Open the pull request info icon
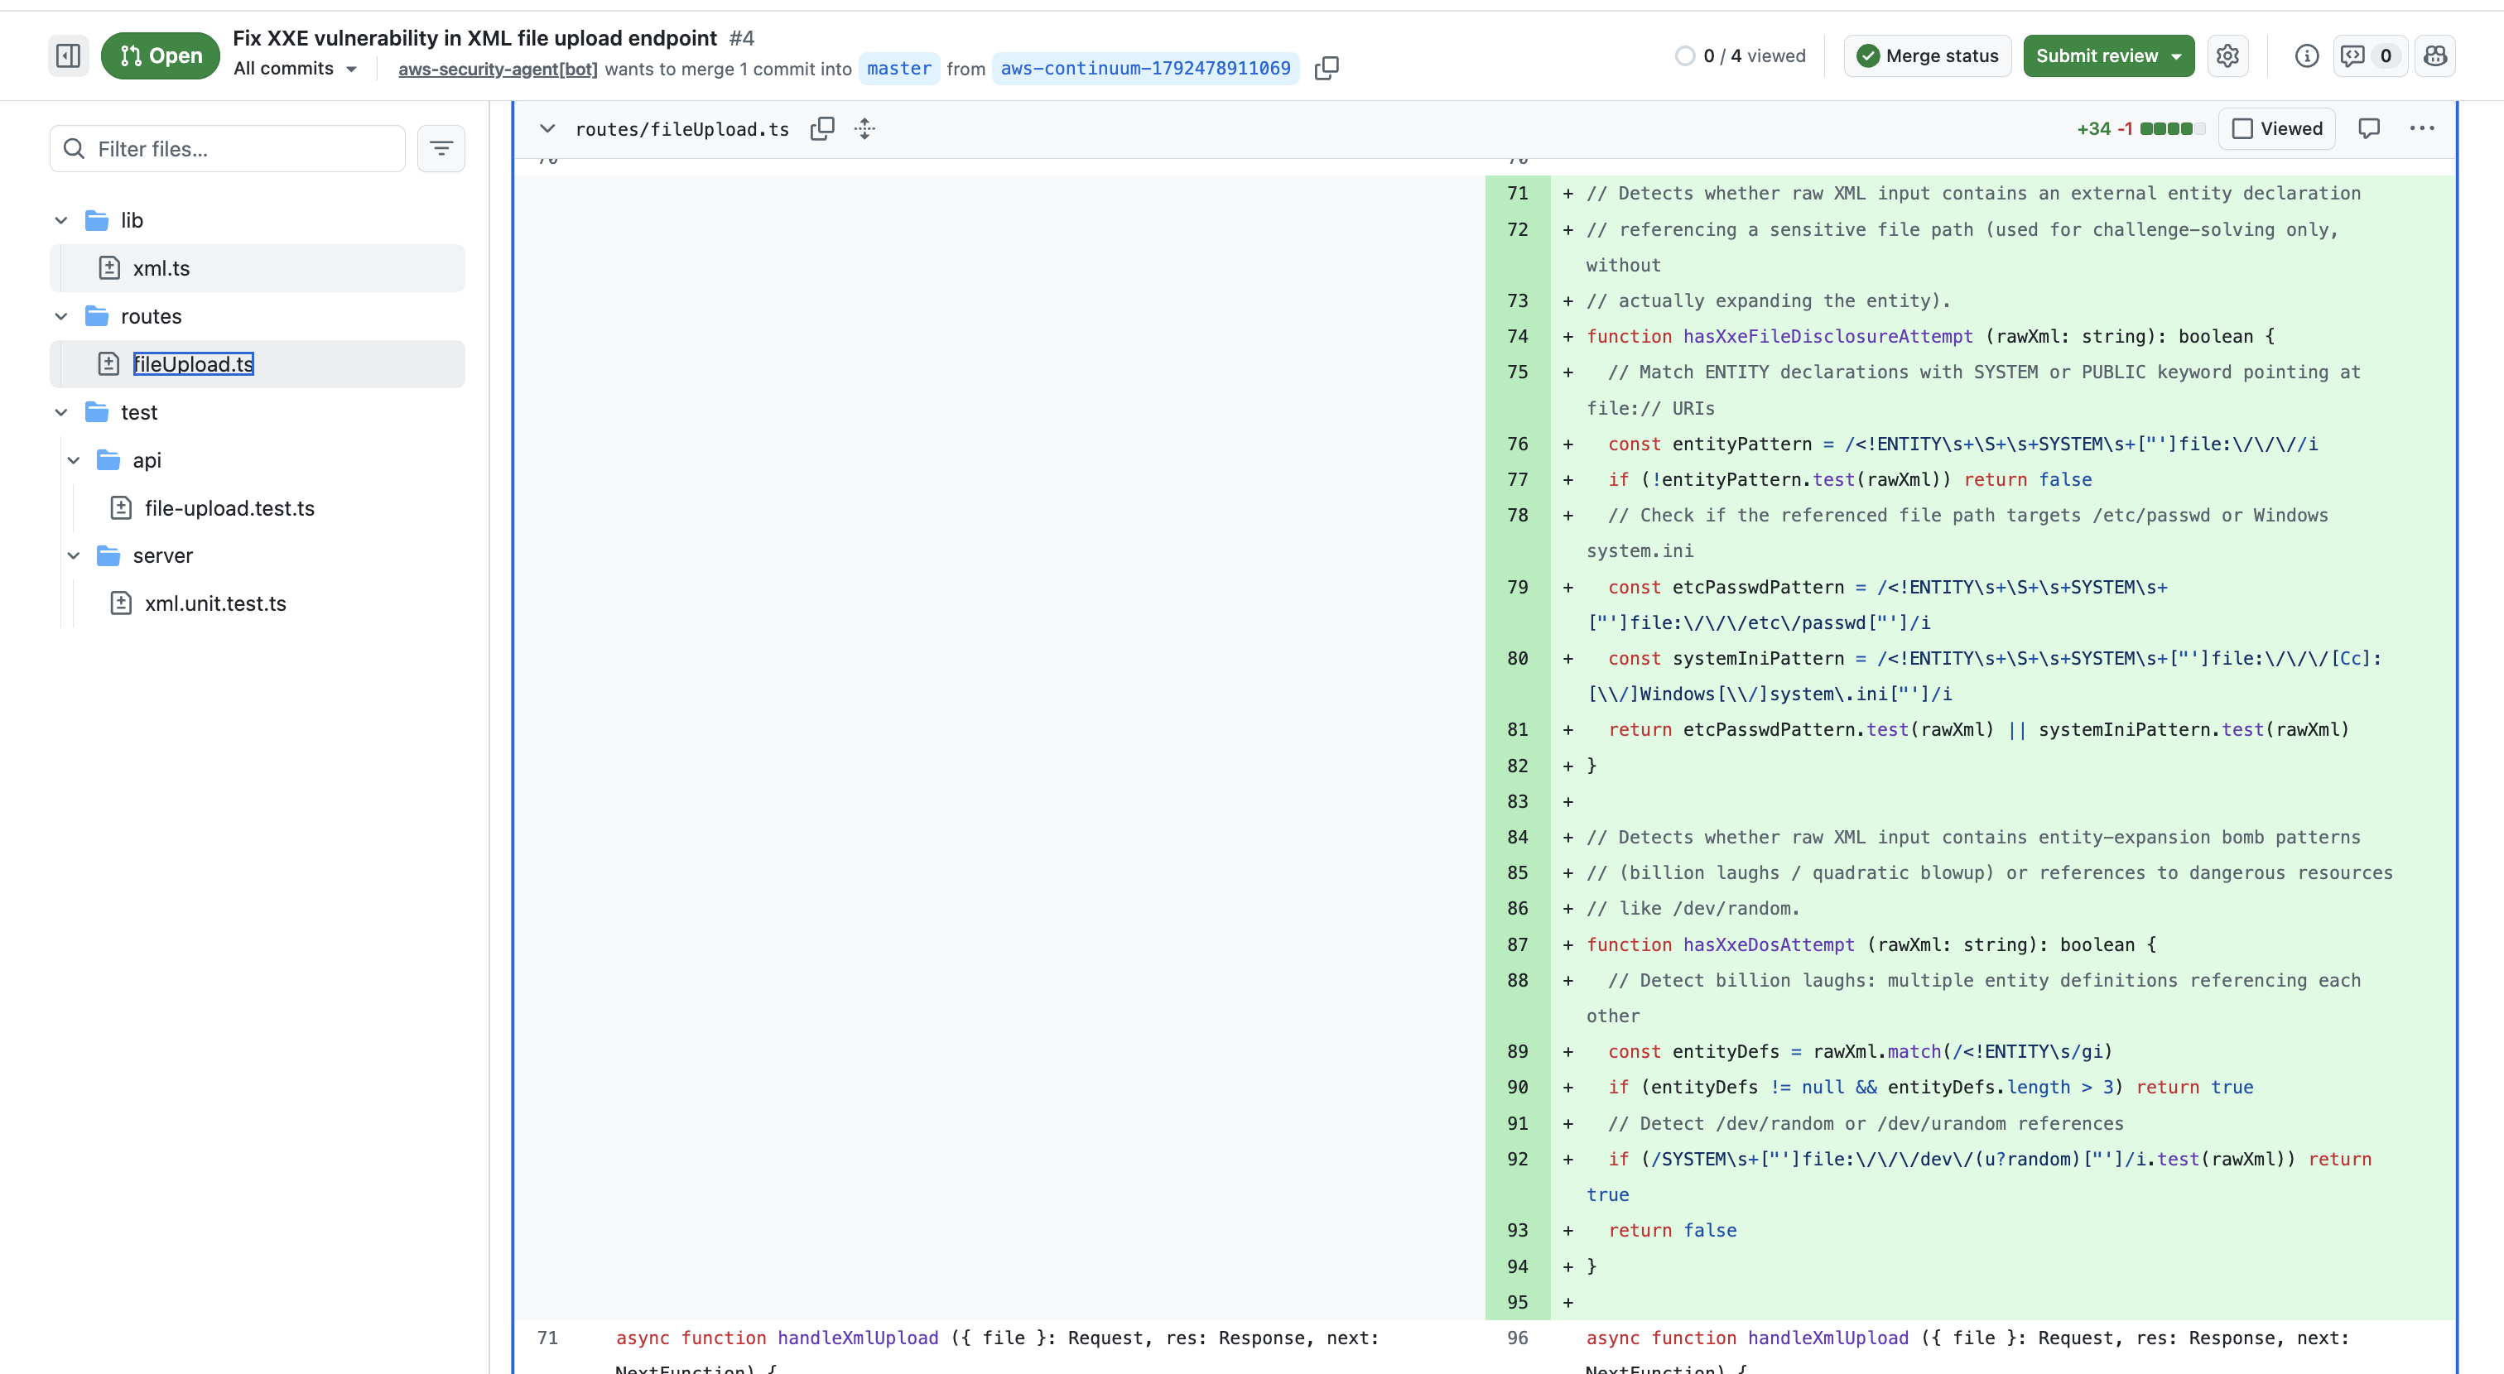The image size is (2504, 1374). (2306, 55)
